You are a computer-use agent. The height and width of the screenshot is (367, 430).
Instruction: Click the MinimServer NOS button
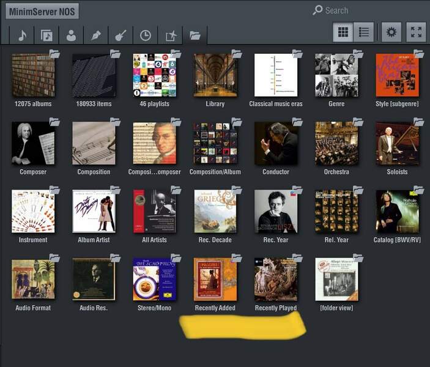42,12
